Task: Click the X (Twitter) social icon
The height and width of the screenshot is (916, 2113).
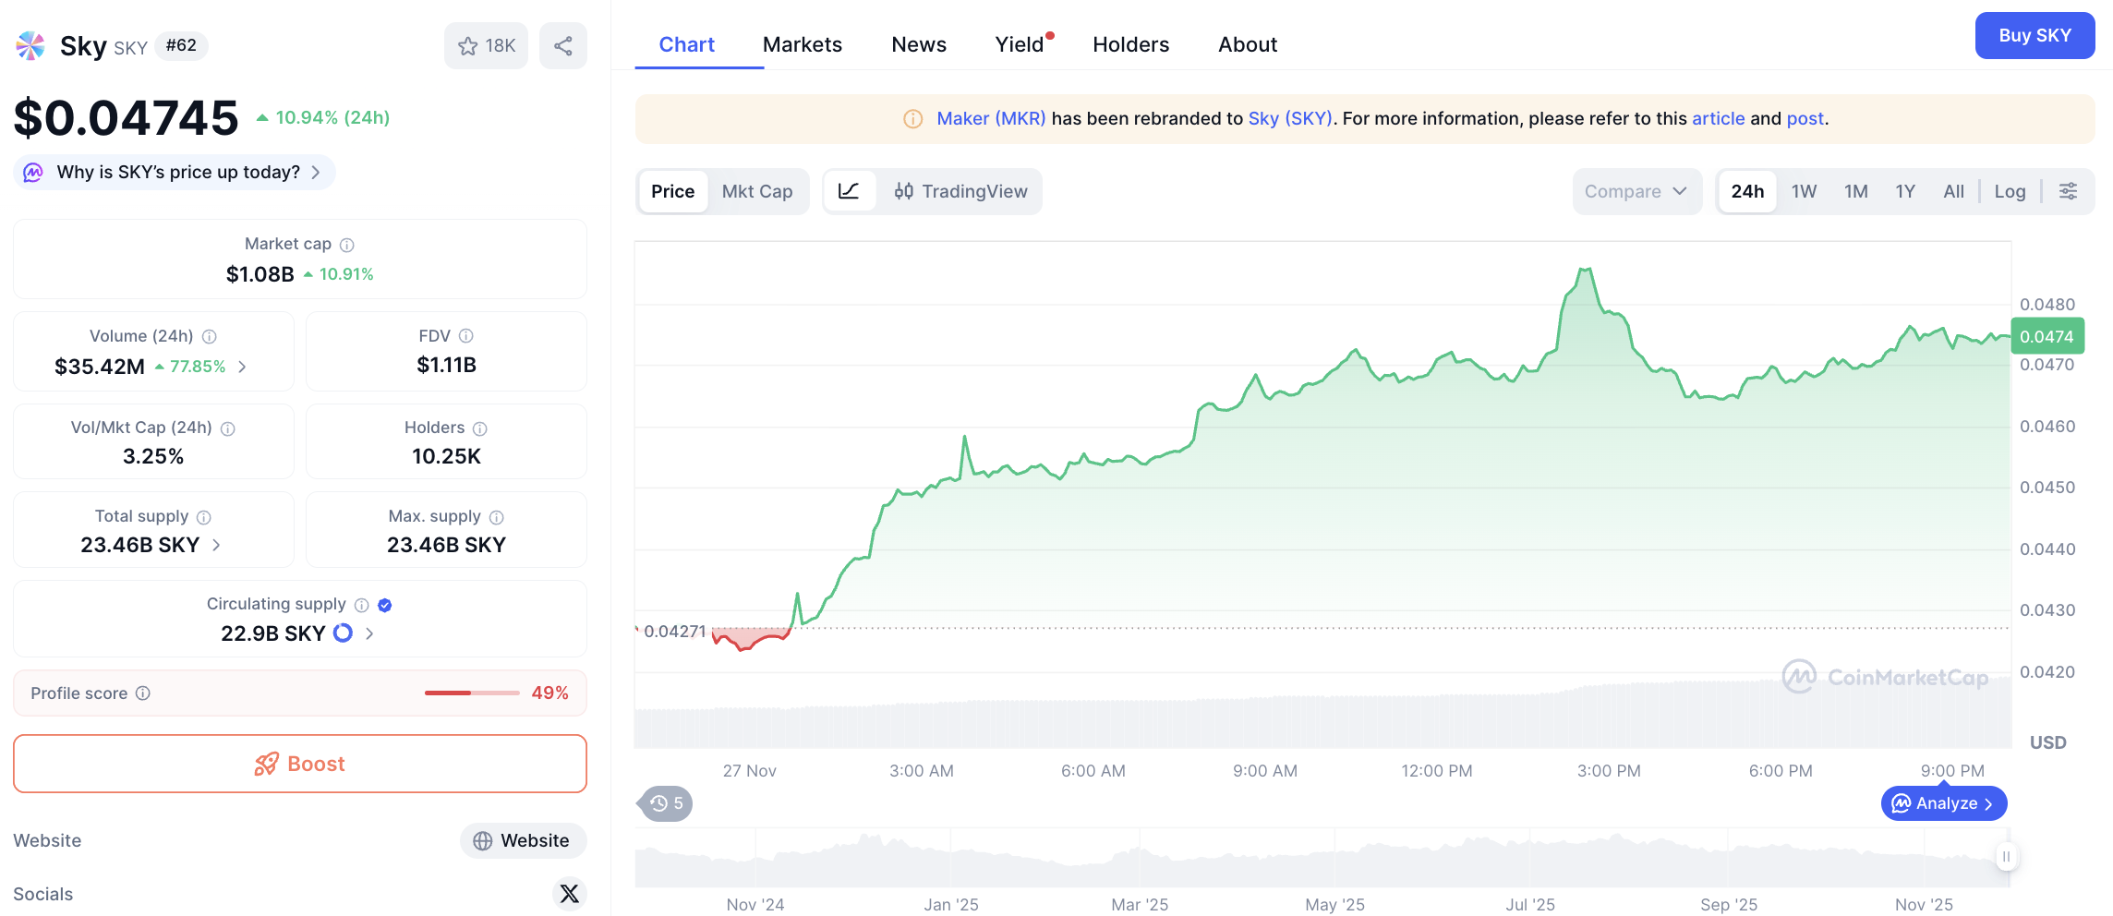Action: tap(569, 893)
